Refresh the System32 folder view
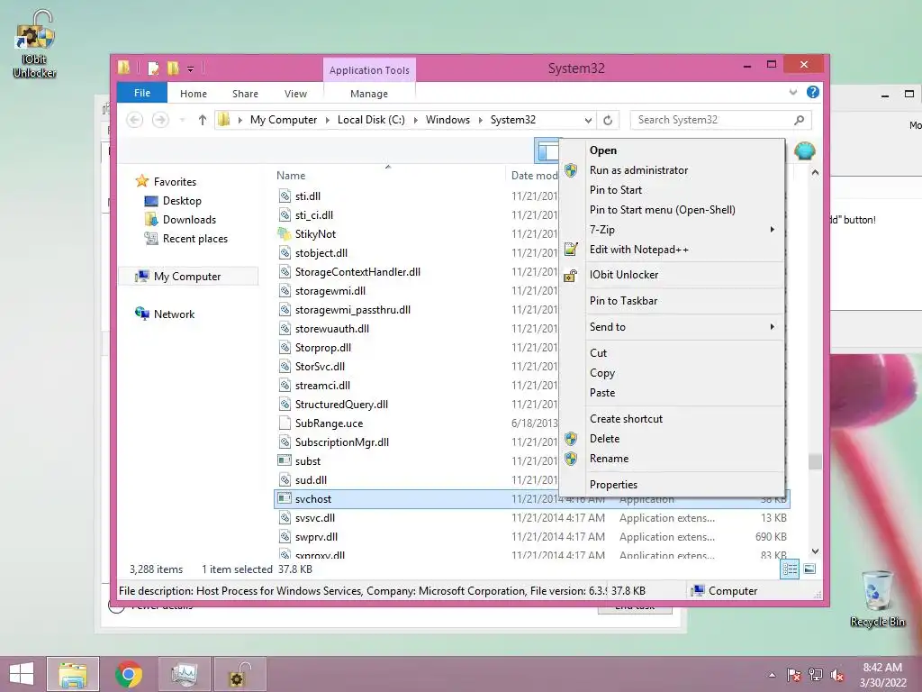 point(608,120)
